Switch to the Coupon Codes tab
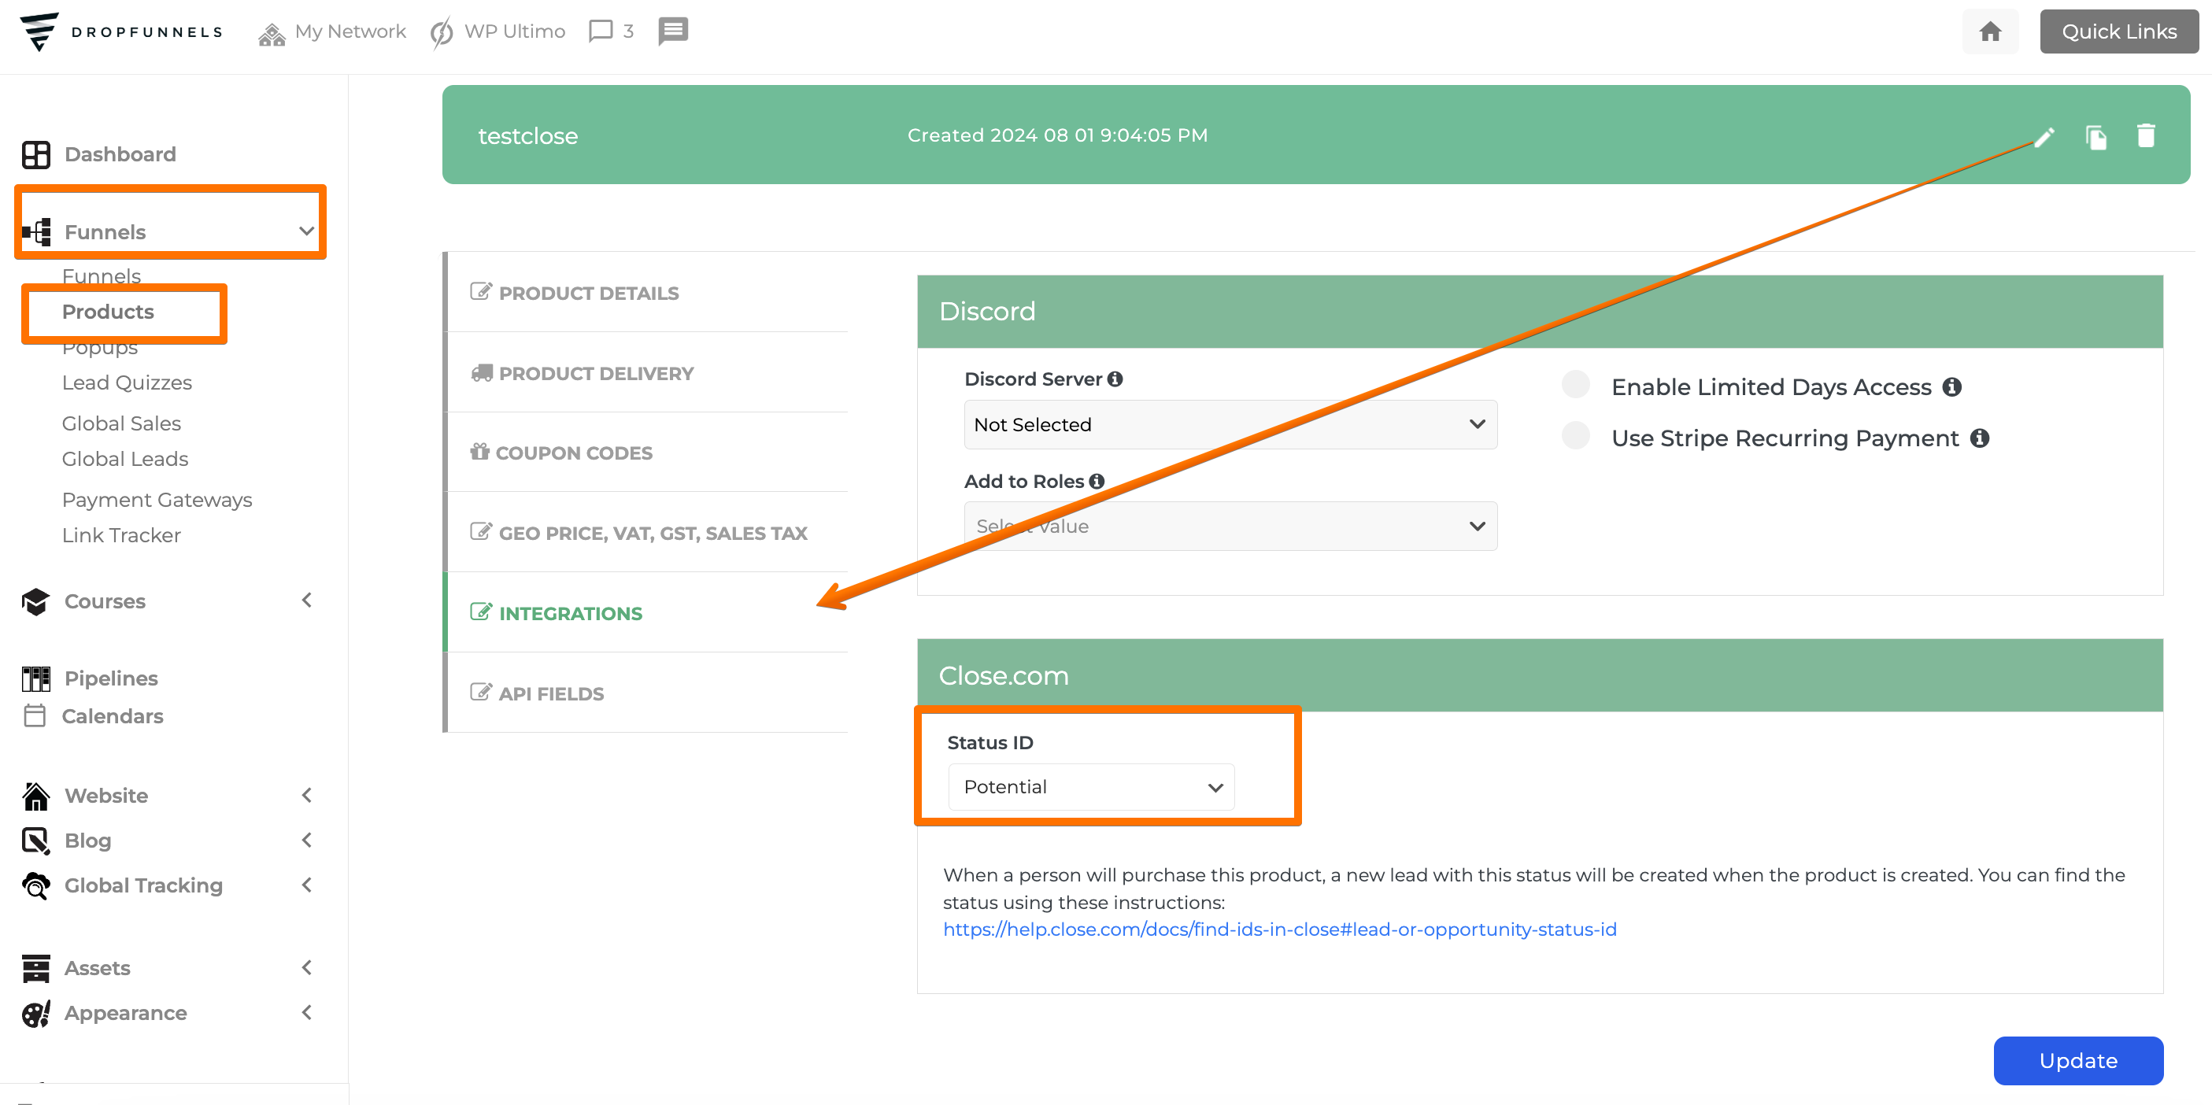2212x1105 pixels. pyautogui.click(x=647, y=453)
